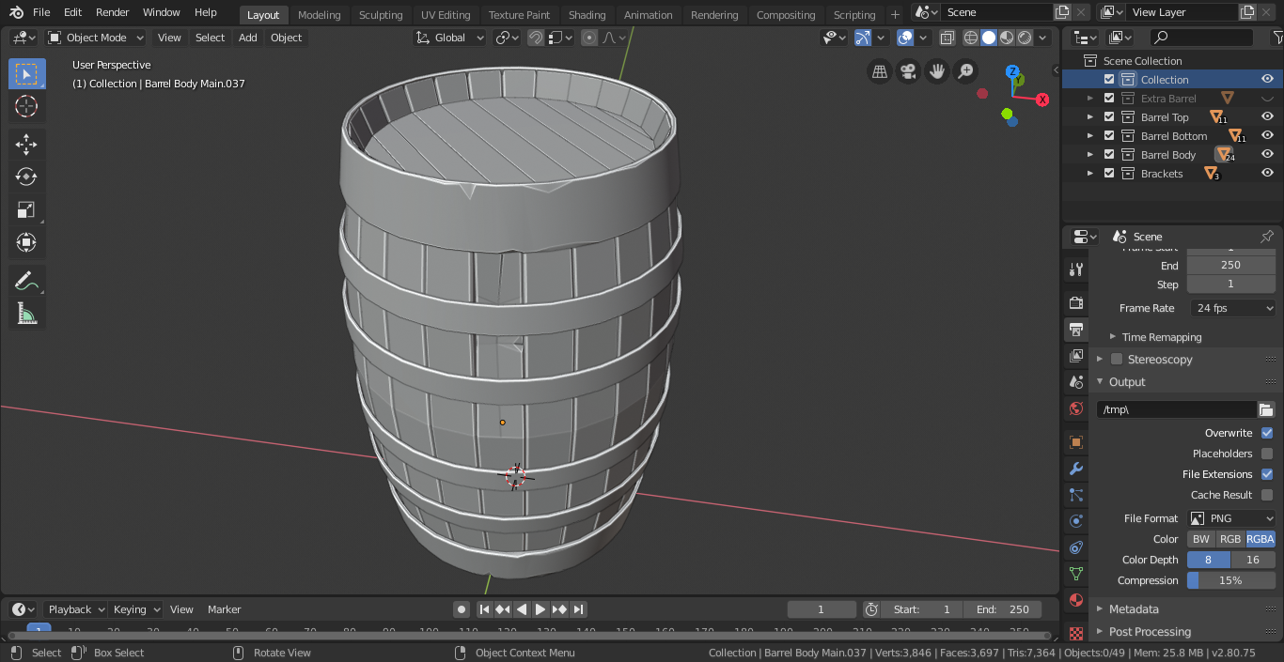This screenshot has width=1284, height=662.
Task: Activate the Annotate pencil tool
Action: 26,281
